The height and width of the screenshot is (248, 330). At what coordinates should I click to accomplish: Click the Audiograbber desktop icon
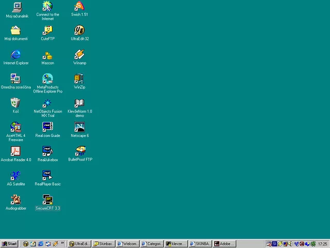16,200
